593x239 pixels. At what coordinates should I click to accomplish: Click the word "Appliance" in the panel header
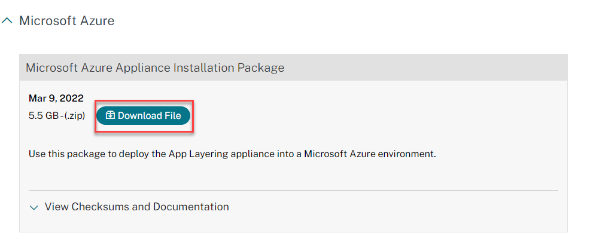pos(144,68)
